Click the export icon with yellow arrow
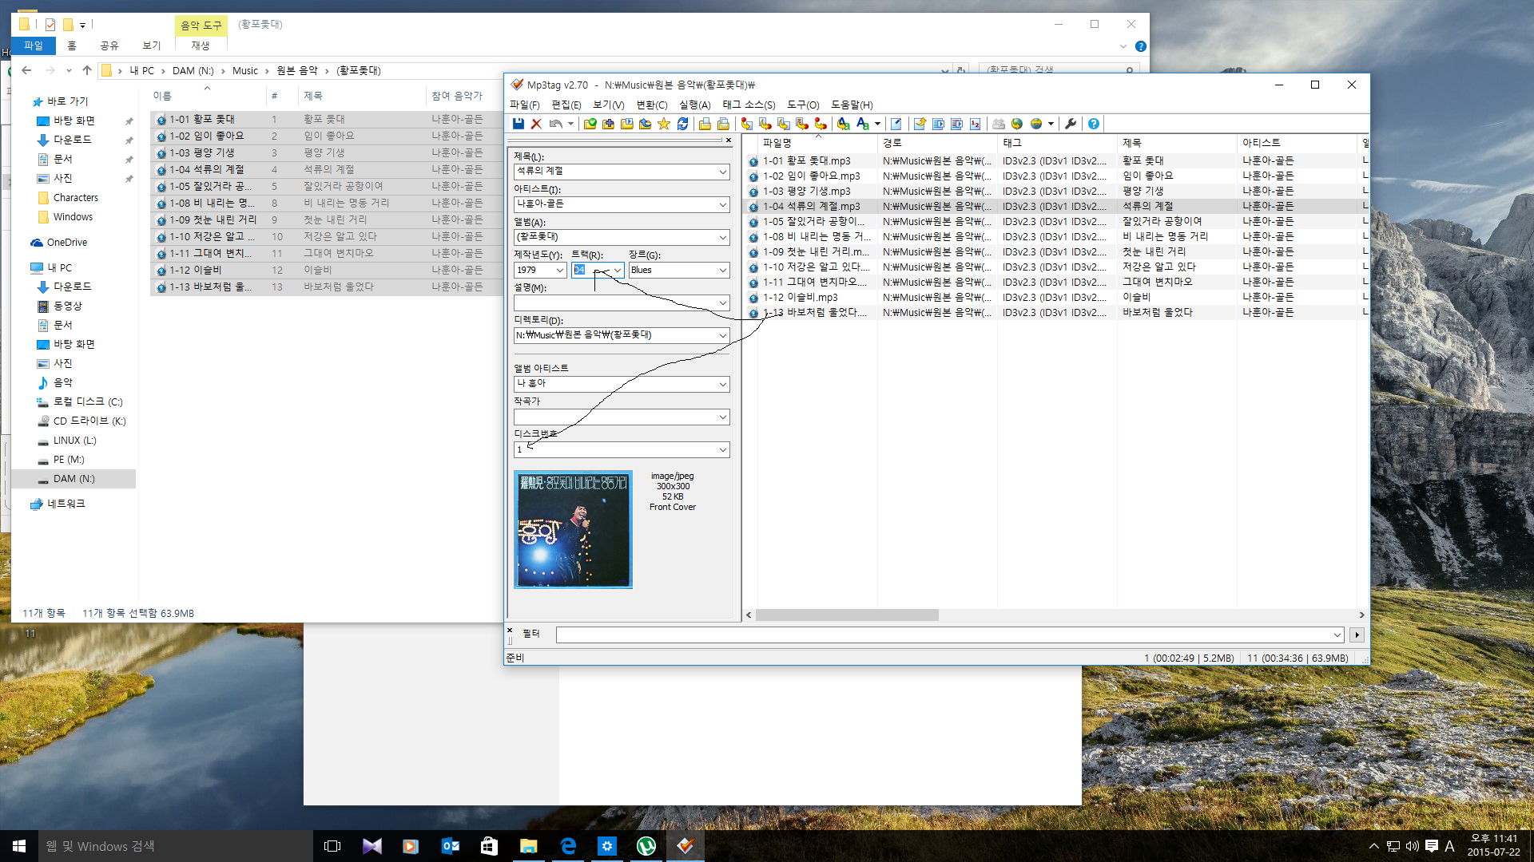This screenshot has height=862, width=1534. [x=920, y=124]
